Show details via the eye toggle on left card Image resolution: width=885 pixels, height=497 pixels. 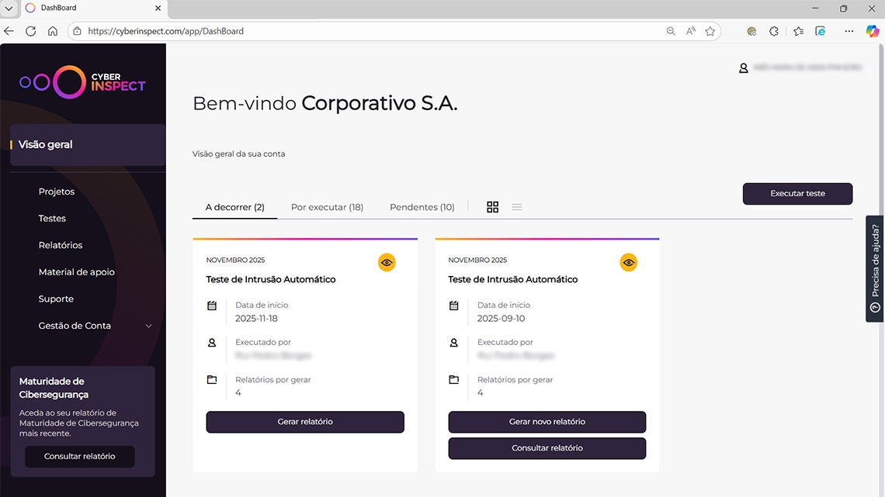[x=387, y=262]
